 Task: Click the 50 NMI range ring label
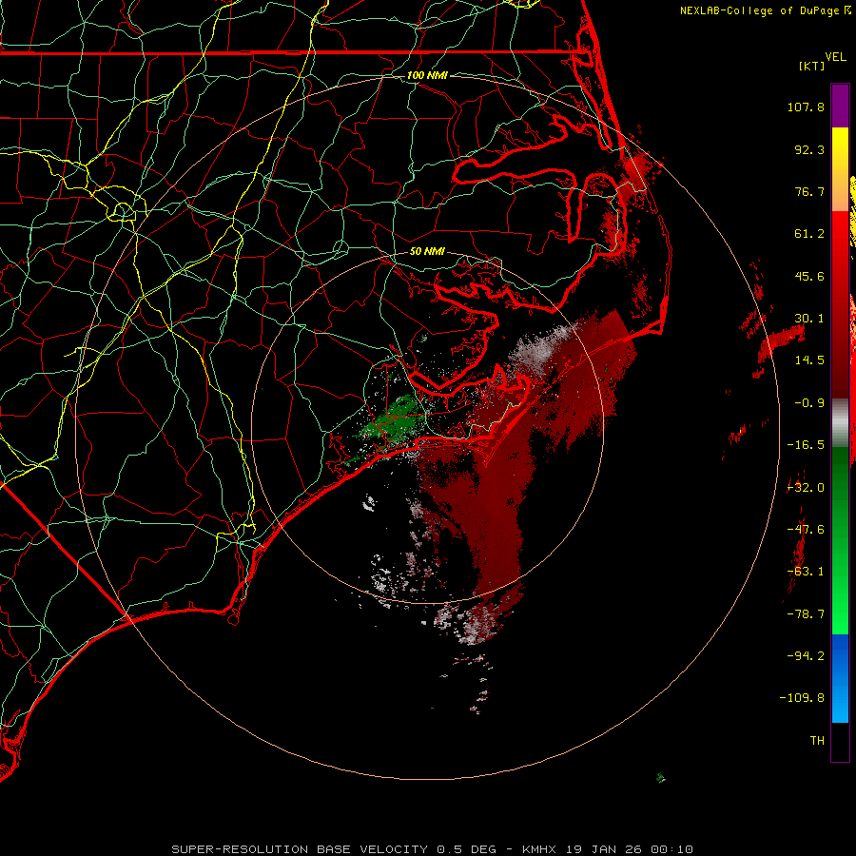tap(427, 251)
